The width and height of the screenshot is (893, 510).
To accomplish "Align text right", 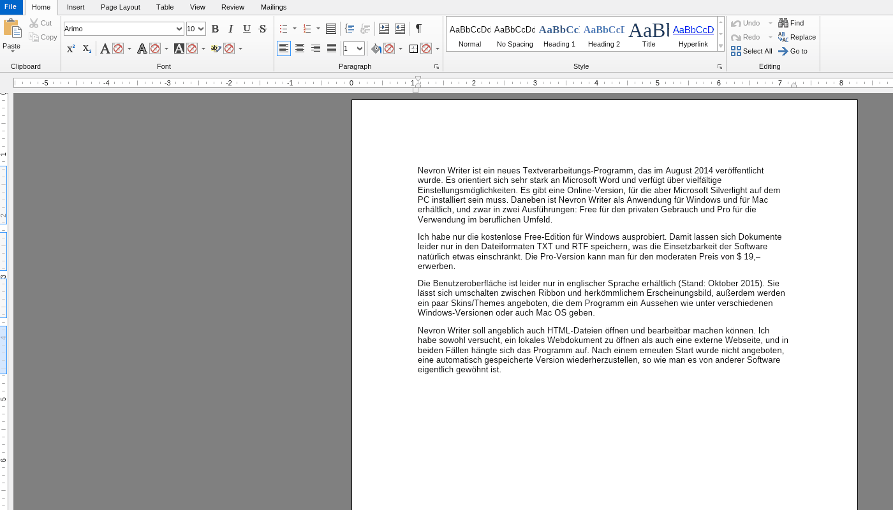I will pos(316,48).
